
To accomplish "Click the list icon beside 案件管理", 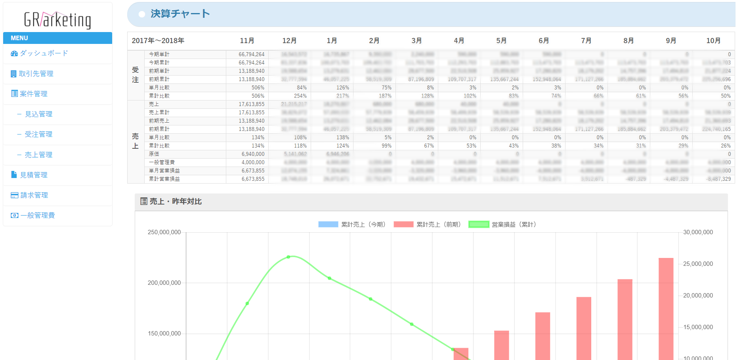I will pos(14,94).
